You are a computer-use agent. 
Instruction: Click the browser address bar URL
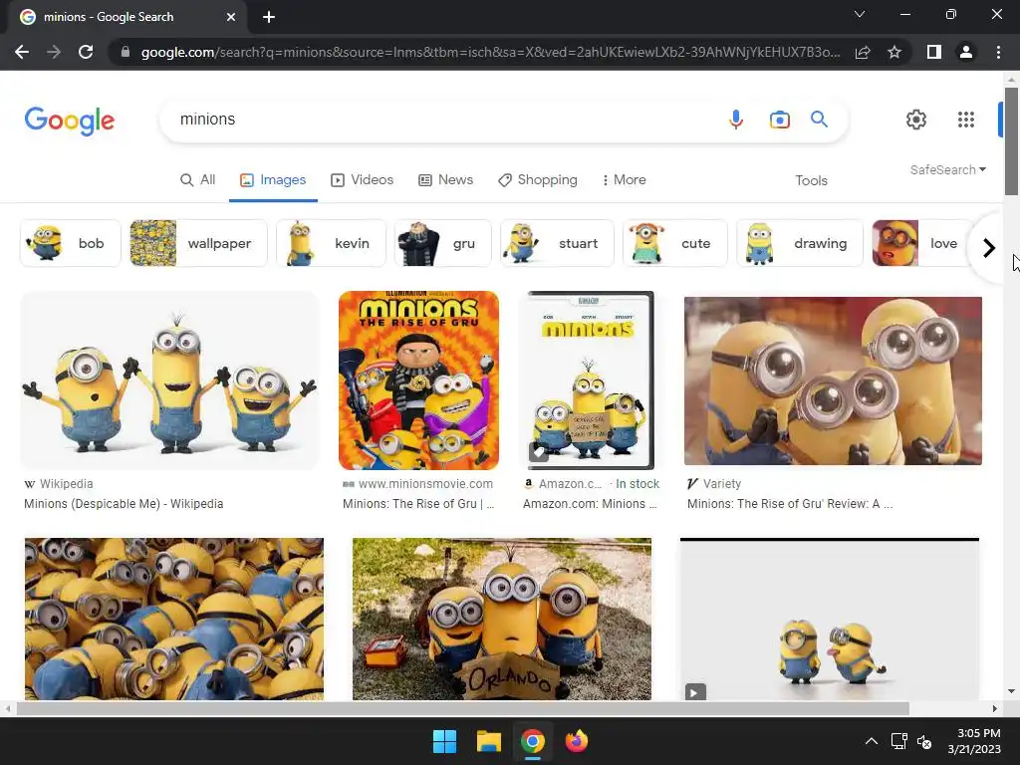coord(489,52)
